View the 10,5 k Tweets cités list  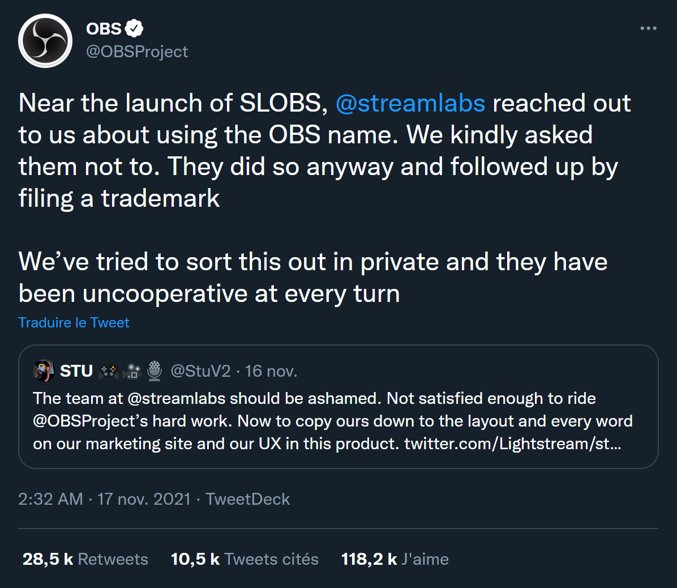[x=245, y=559]
